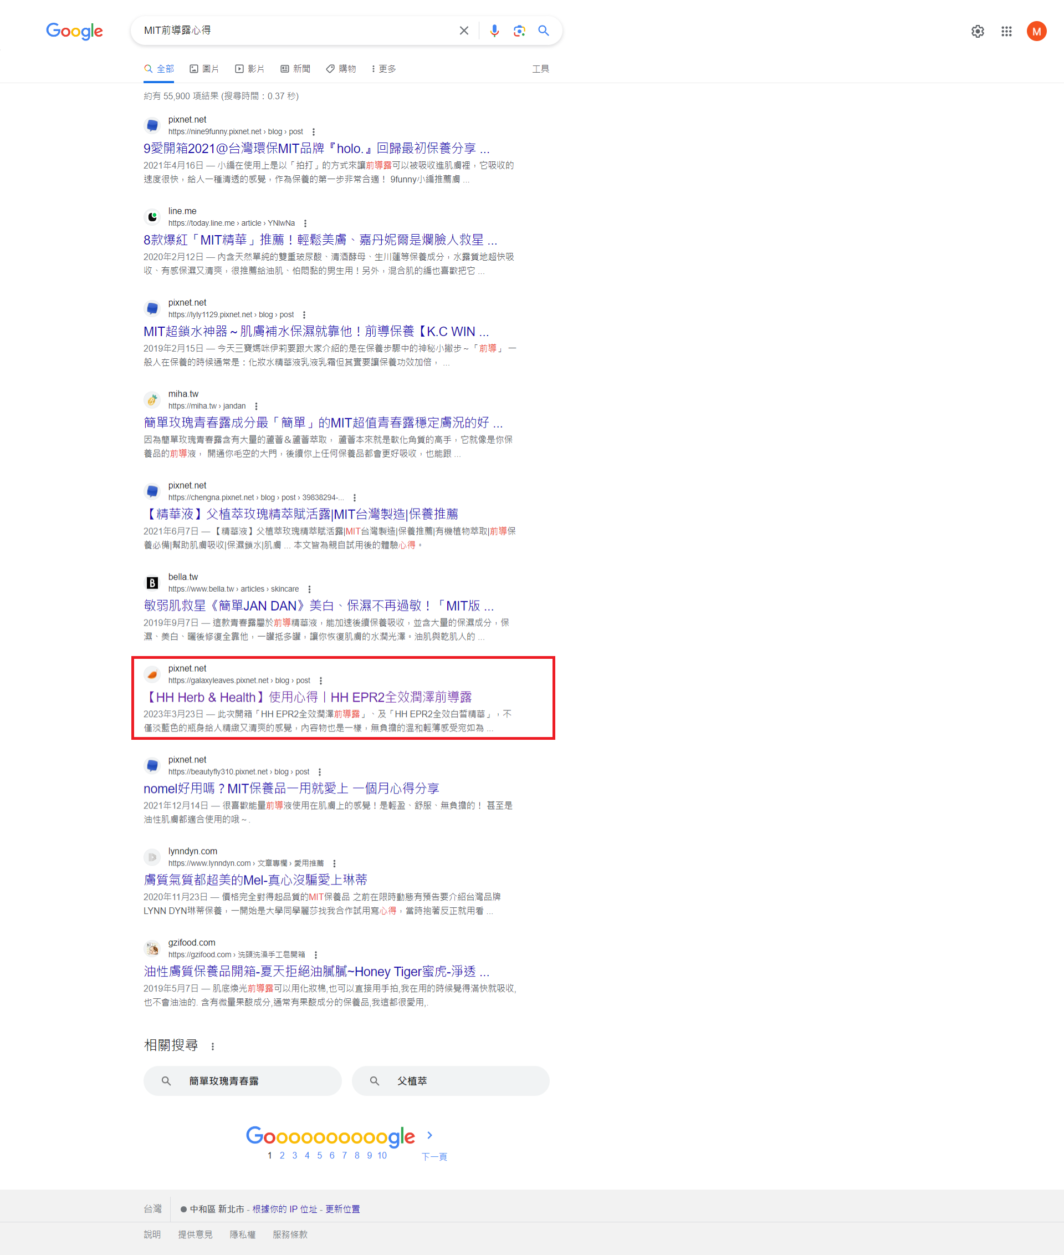Submit search with the magnifier icon

coord(544,31)
